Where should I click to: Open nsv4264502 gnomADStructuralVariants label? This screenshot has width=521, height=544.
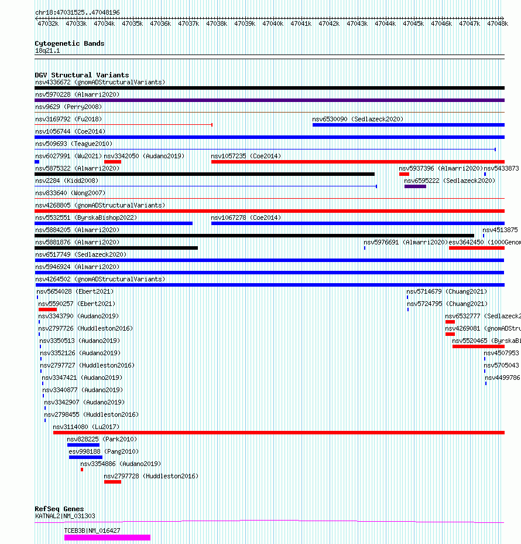pos(100,279)
